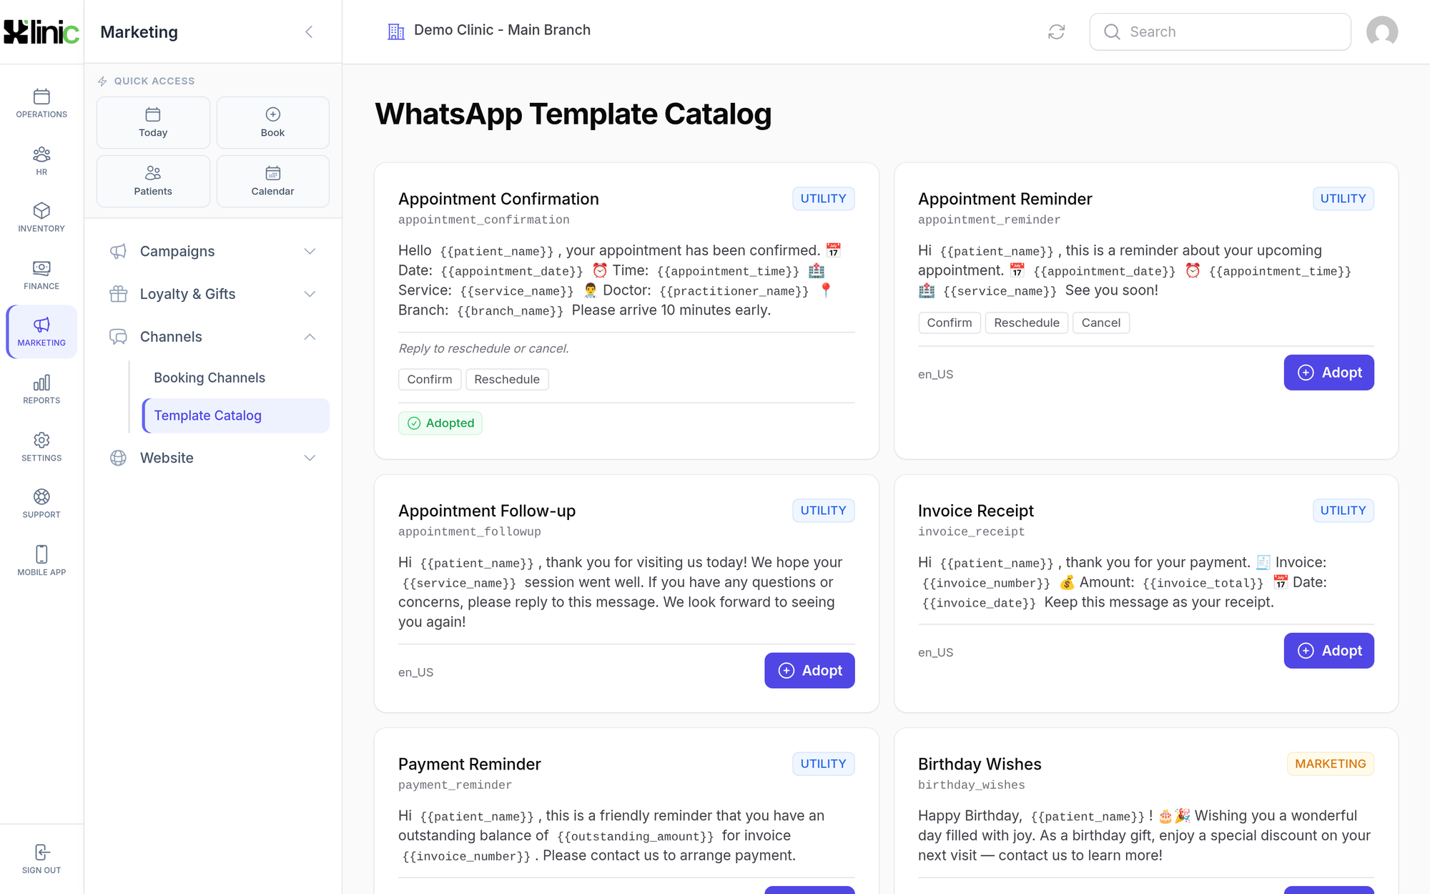Collapse the Channels section chevron

(310, 337)
